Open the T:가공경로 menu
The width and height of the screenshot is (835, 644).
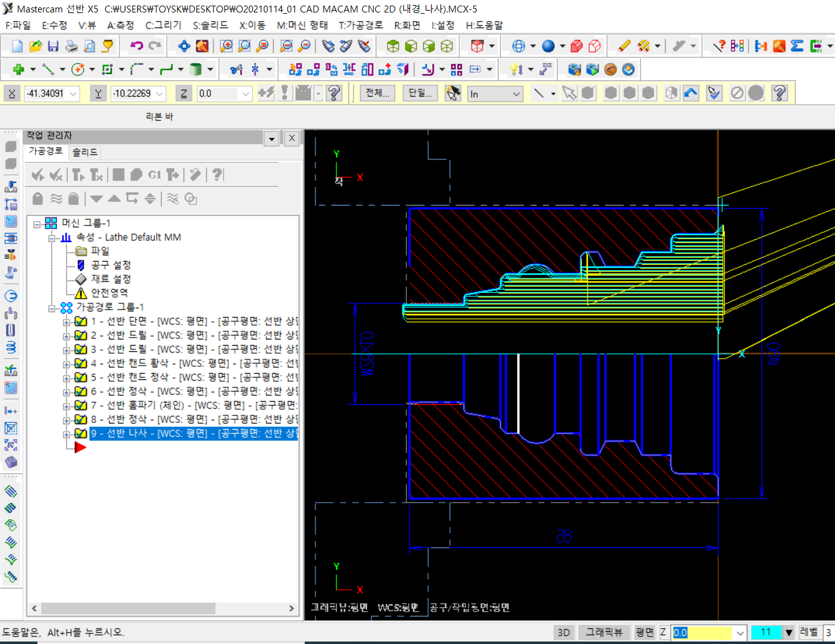361,25
